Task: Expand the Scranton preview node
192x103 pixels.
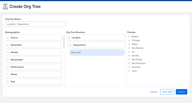Action: coord(129,67)
